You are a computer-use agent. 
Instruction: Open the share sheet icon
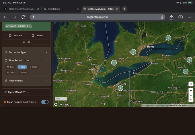(x=171, y=17)
